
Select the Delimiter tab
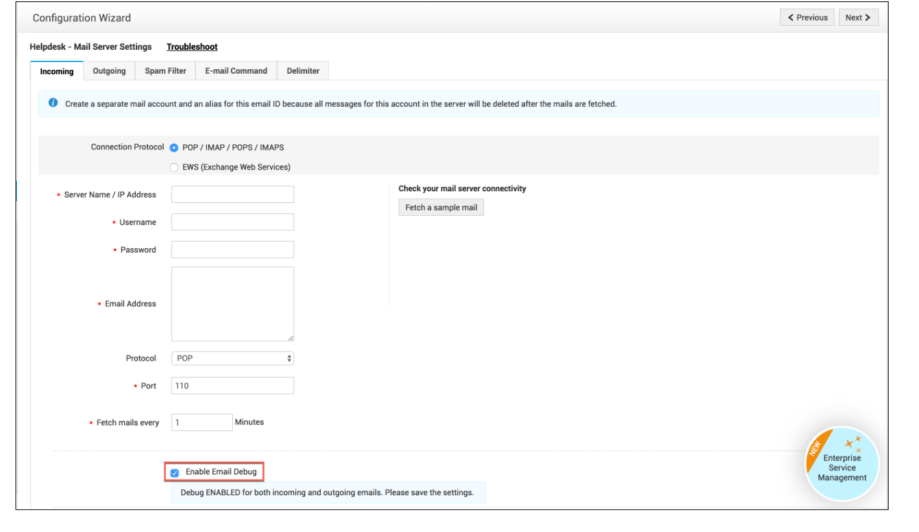(x=303, y=71)
